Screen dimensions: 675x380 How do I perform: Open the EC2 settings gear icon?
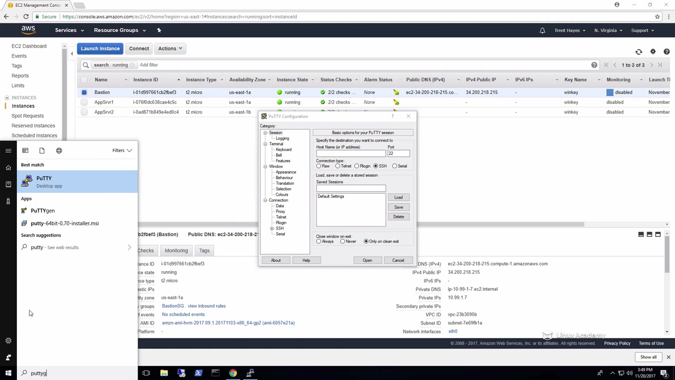pyautogui.click(x=653, y=52)
